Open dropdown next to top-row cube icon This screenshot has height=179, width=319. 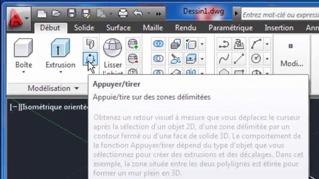click(202, 44)
